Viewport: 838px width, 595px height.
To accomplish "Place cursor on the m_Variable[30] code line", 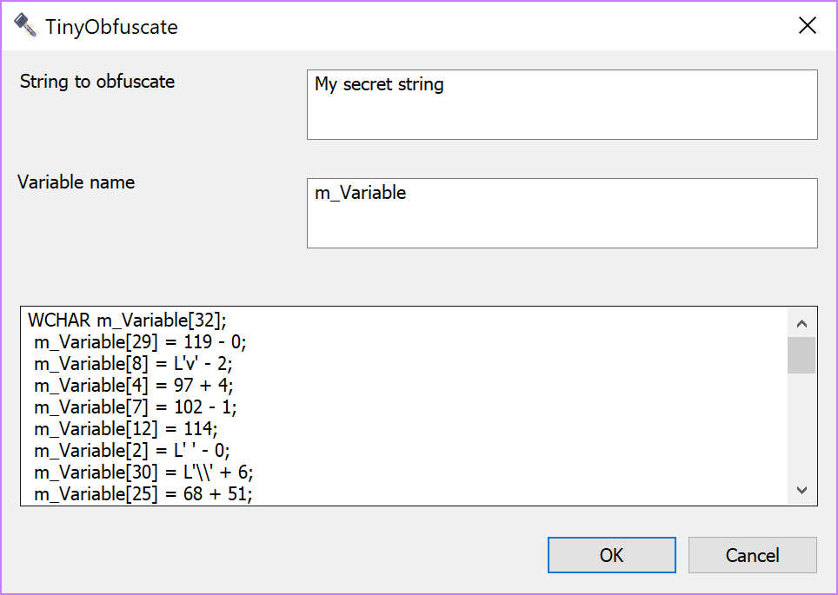I will point(143,473).
